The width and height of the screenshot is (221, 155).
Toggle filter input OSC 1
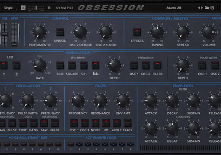74,123
